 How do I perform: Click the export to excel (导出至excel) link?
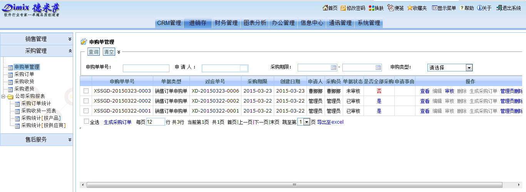pos(330,122)
